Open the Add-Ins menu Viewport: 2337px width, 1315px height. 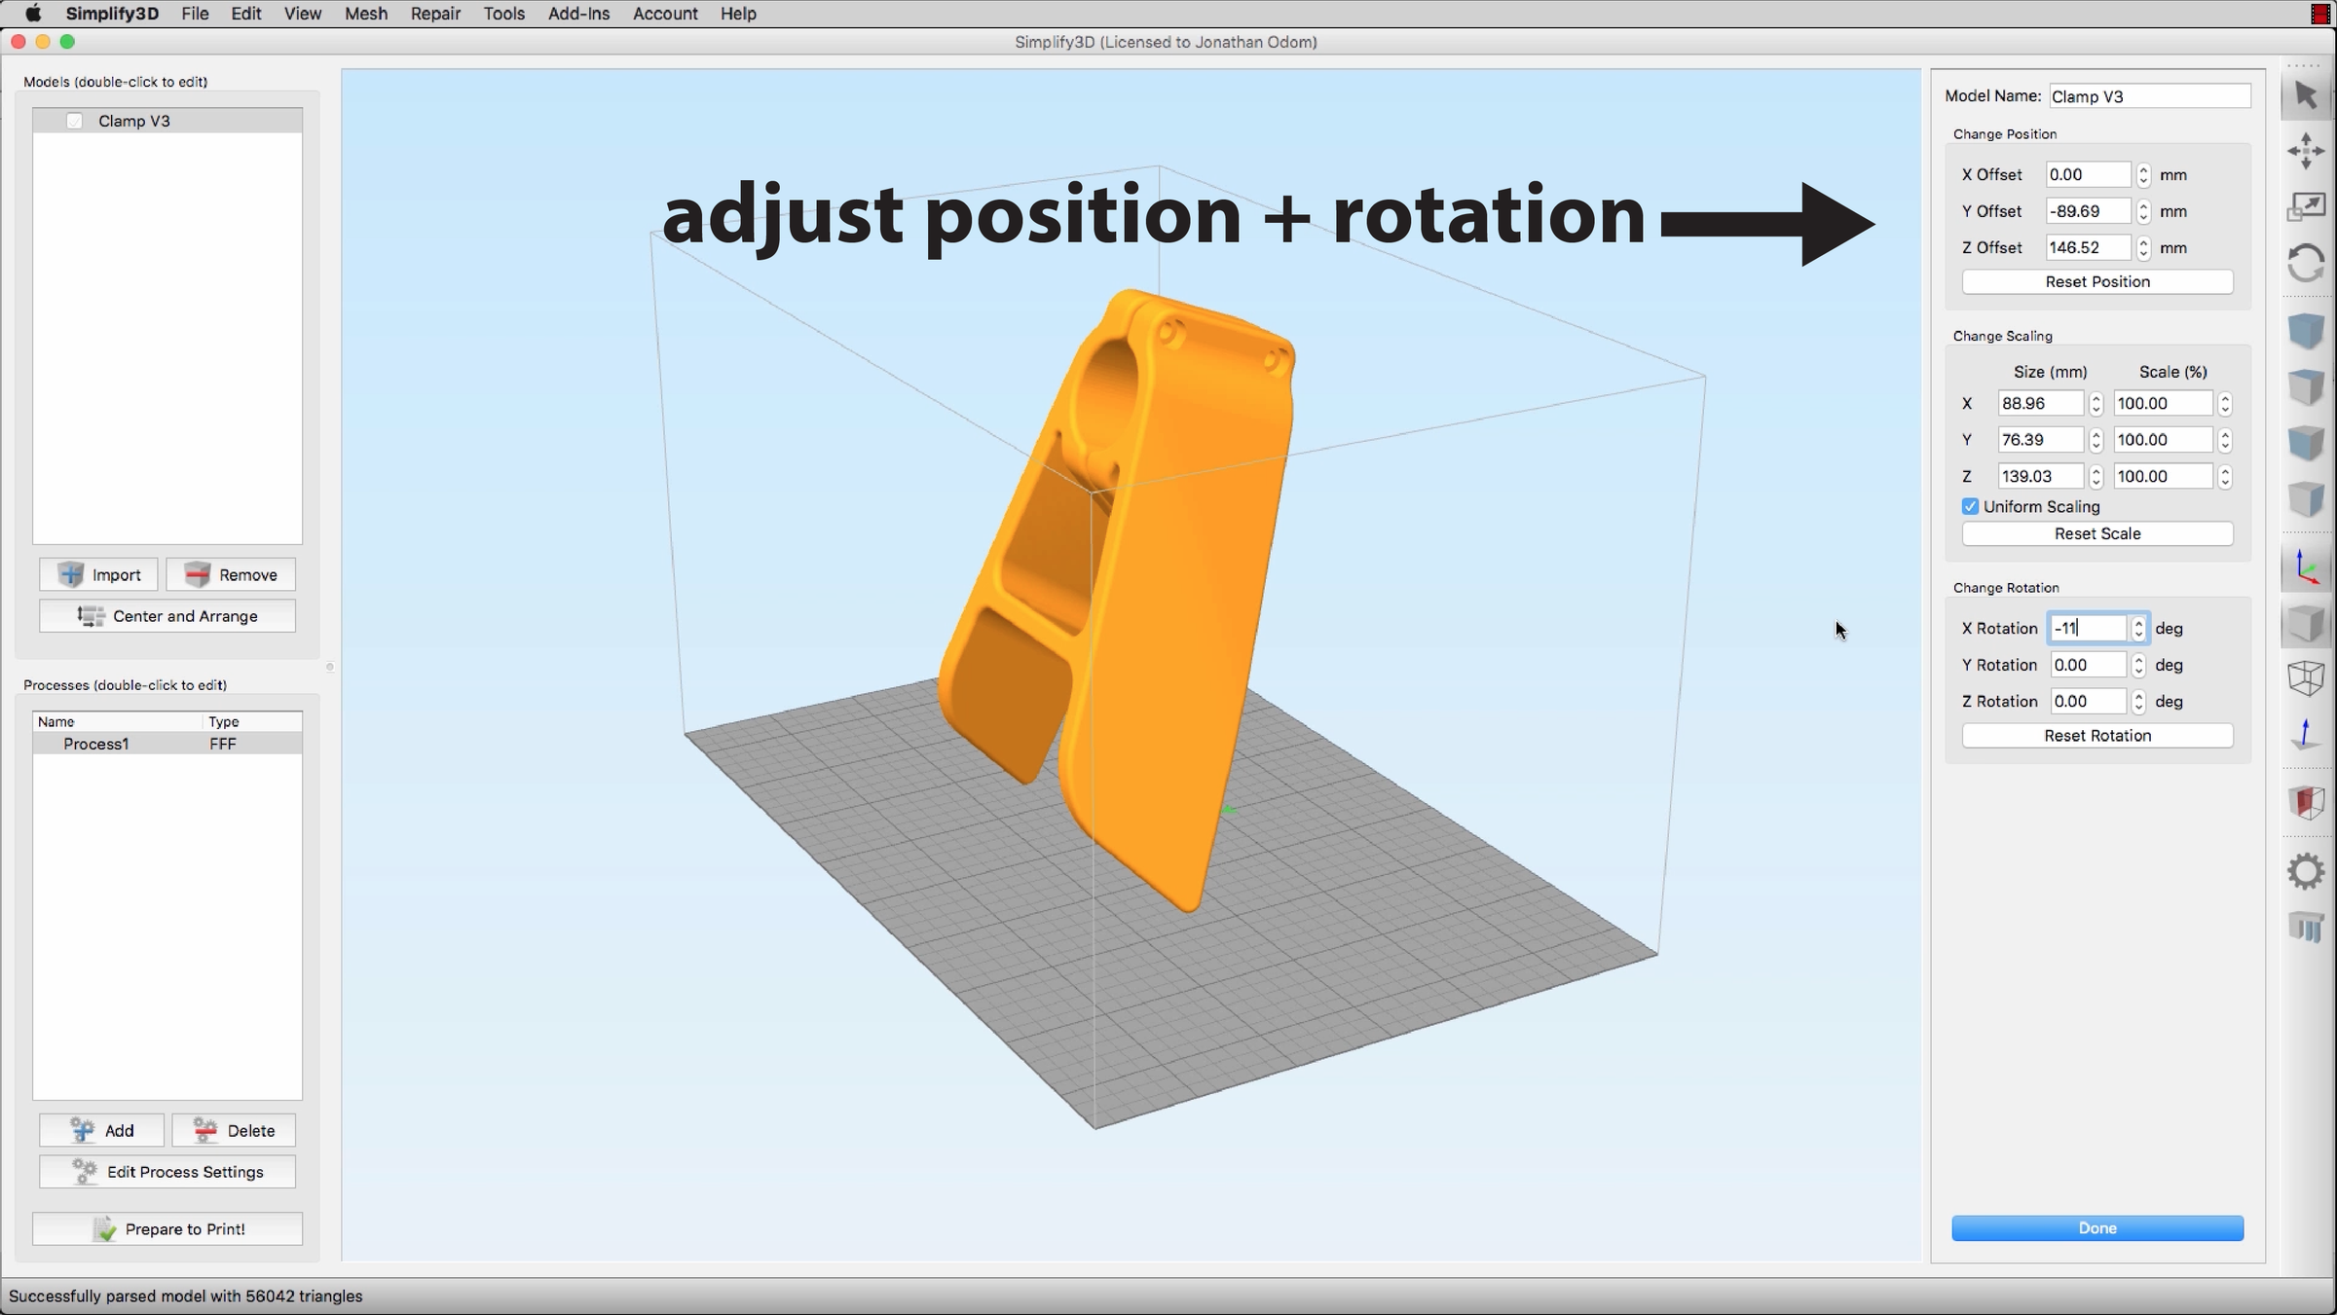coord(578,14)
